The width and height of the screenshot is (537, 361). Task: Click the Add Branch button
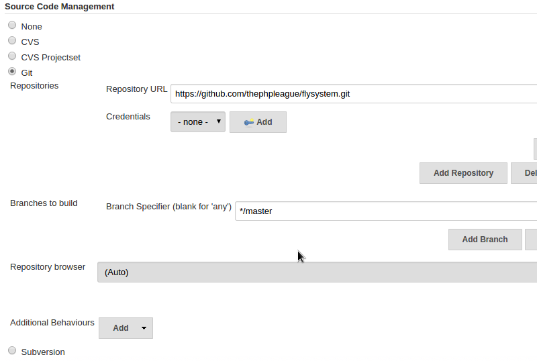[x=485, y=240]
